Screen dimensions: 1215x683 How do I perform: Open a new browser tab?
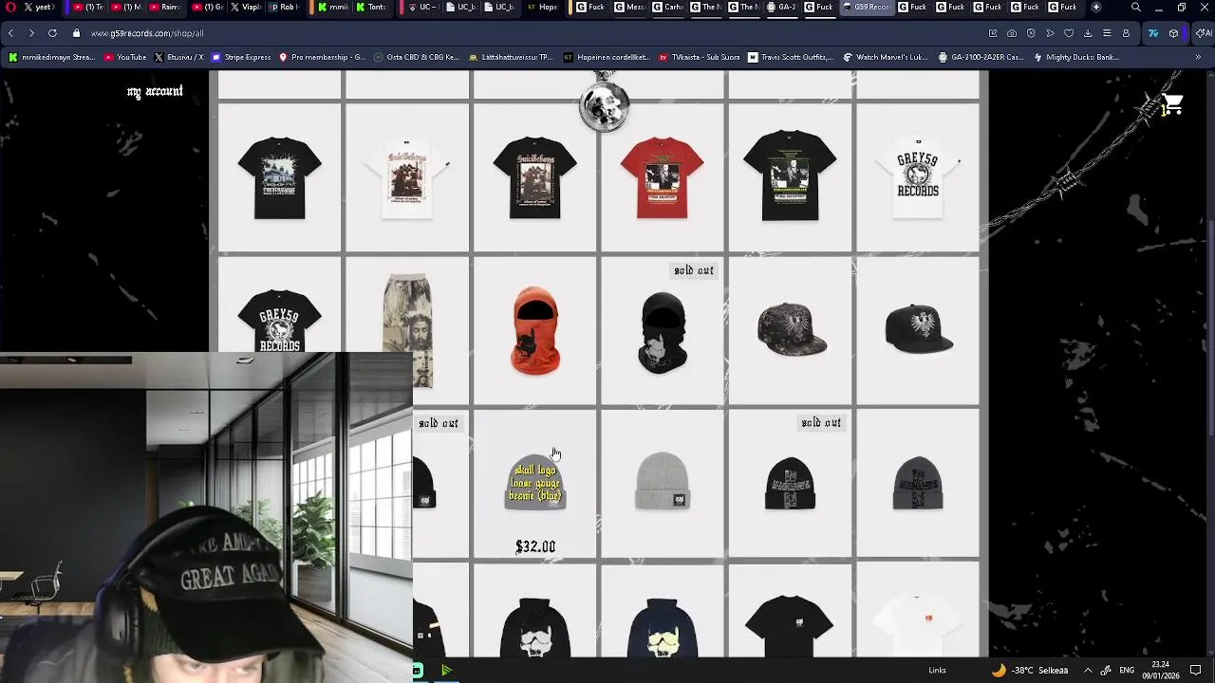[1096, 8]
